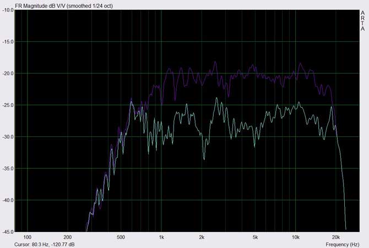Click the 5k frequency label
The image size is (369, 248).
coord(255,238)
